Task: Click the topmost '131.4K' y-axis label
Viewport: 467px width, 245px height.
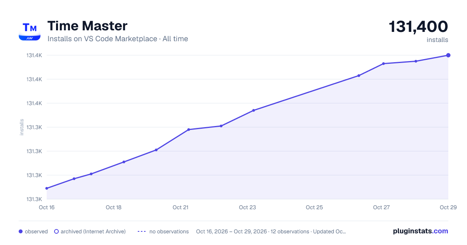Action: point(34,55)
